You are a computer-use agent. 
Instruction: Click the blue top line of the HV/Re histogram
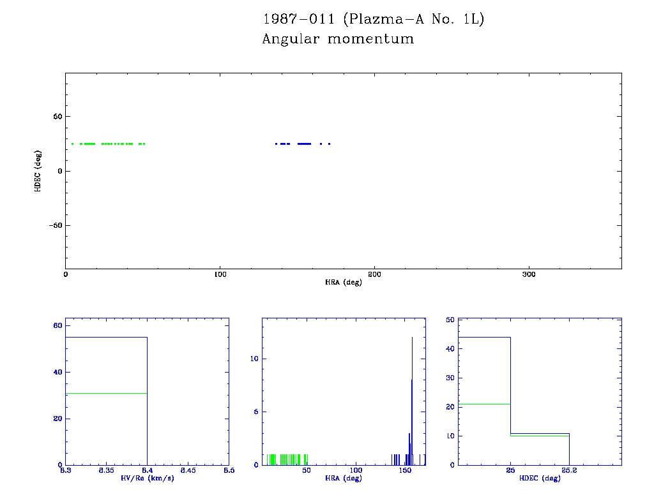point(106,337)
